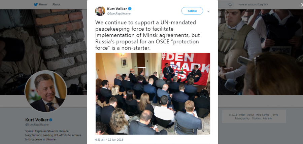
Task: Open the large profile picture
Action: pos(46,91)
